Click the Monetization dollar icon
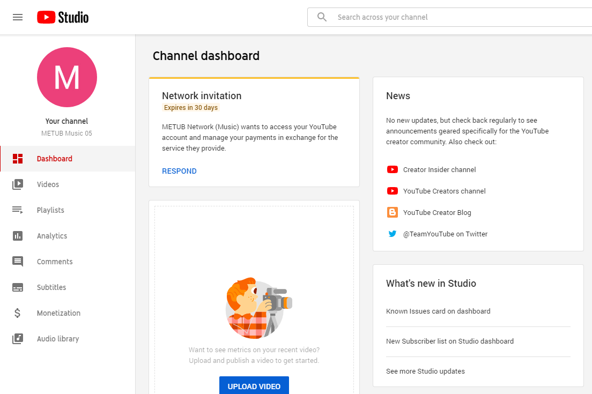 click(17, 313)
